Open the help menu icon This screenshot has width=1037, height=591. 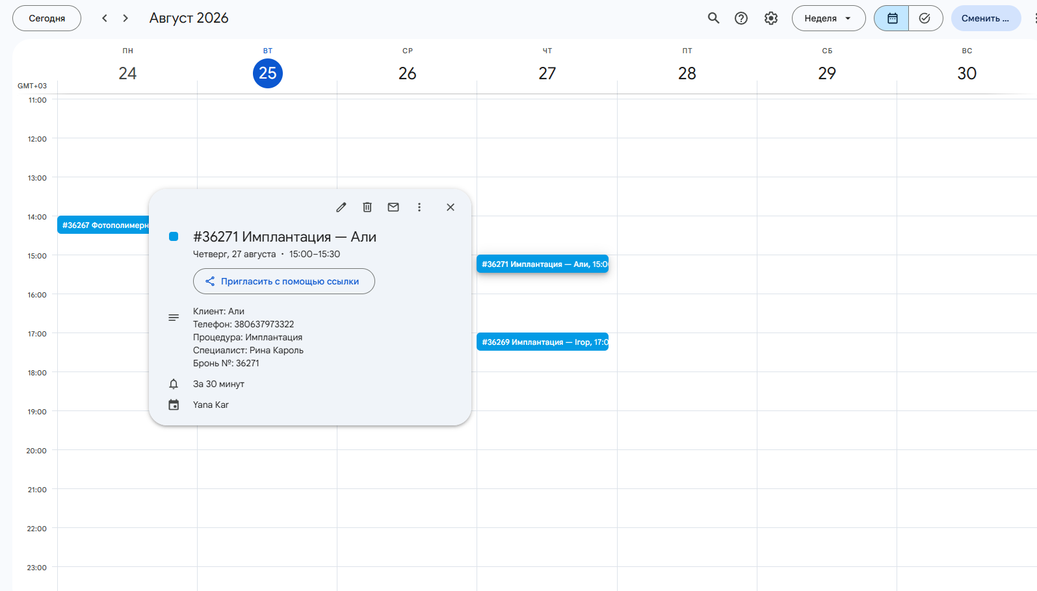click(x=741, y=18)
